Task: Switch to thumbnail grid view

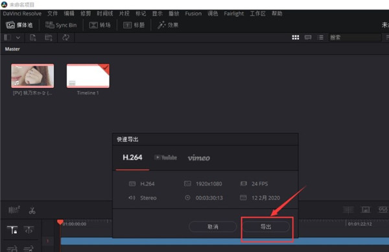Action: pyautogui.click(x=295, y=38)
